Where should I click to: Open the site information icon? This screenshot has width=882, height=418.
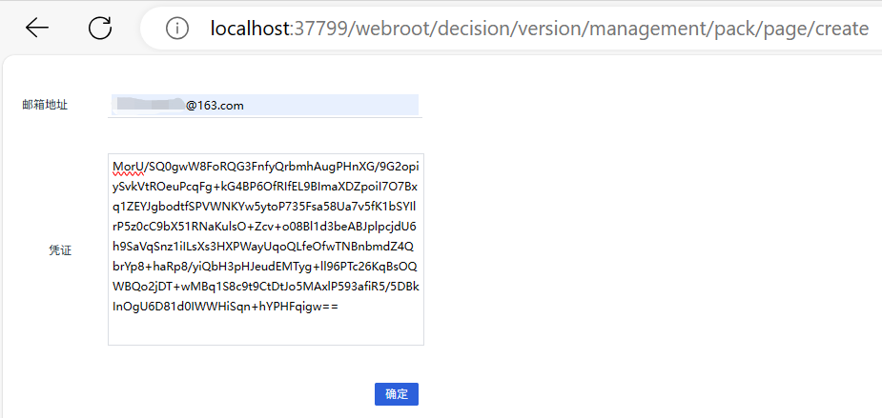(176, 29)
